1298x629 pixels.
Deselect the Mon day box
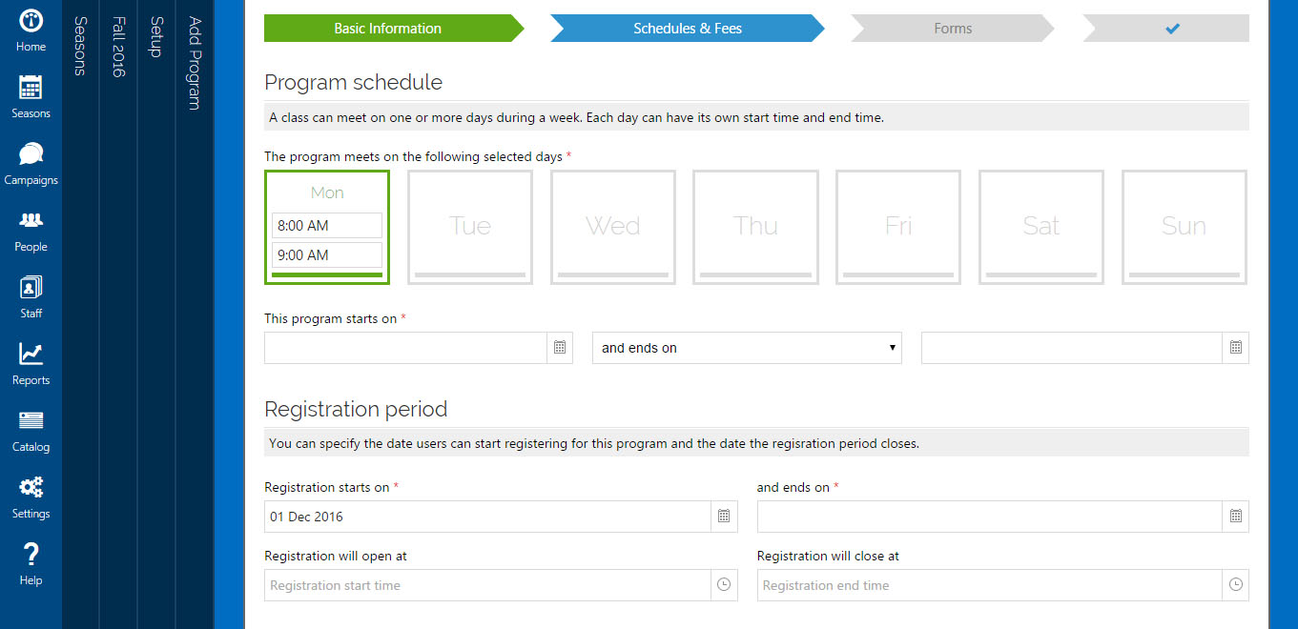[327, 192]
